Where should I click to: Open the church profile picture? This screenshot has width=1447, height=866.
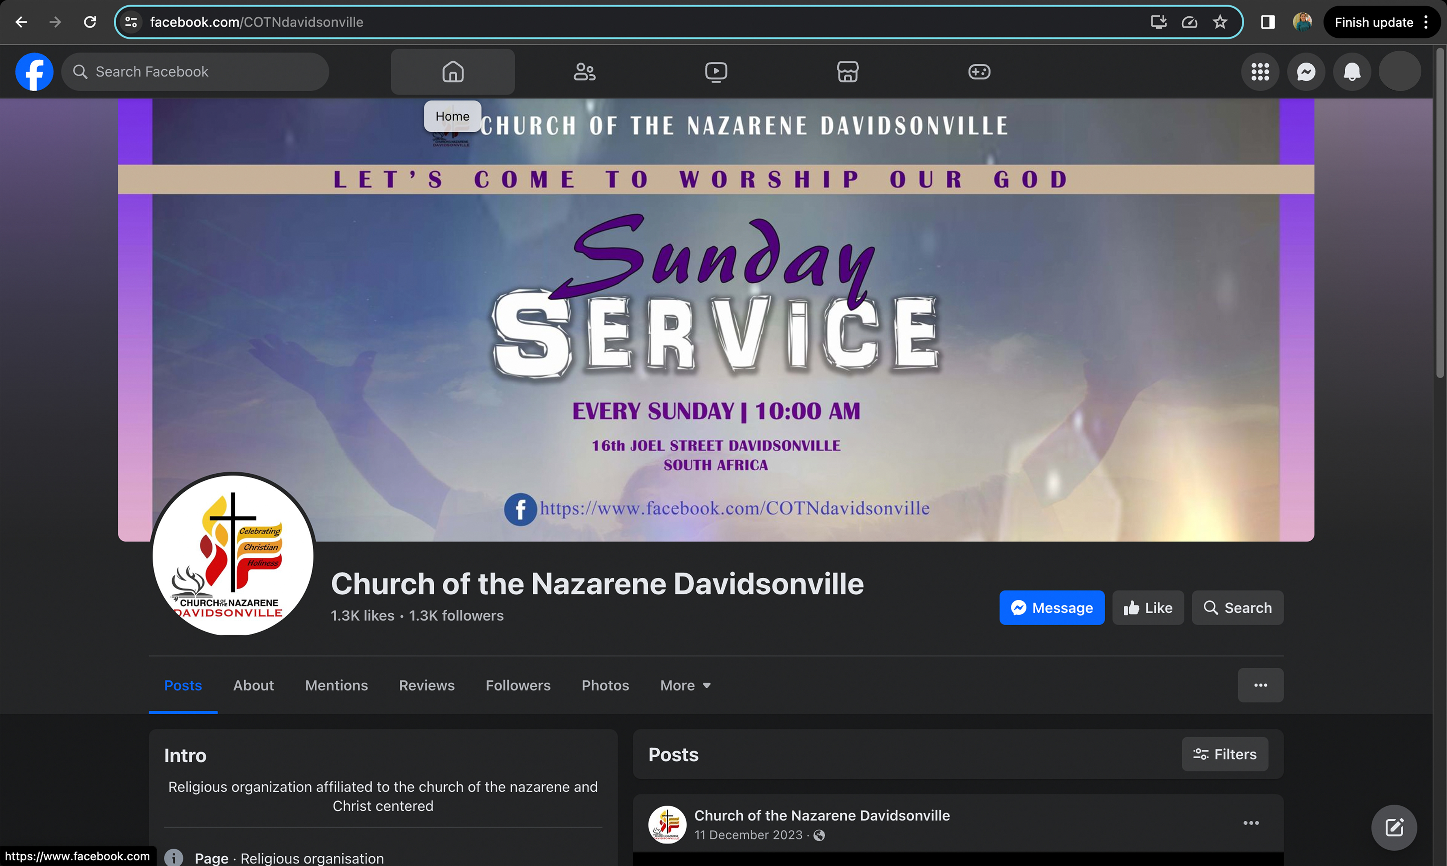233,554
